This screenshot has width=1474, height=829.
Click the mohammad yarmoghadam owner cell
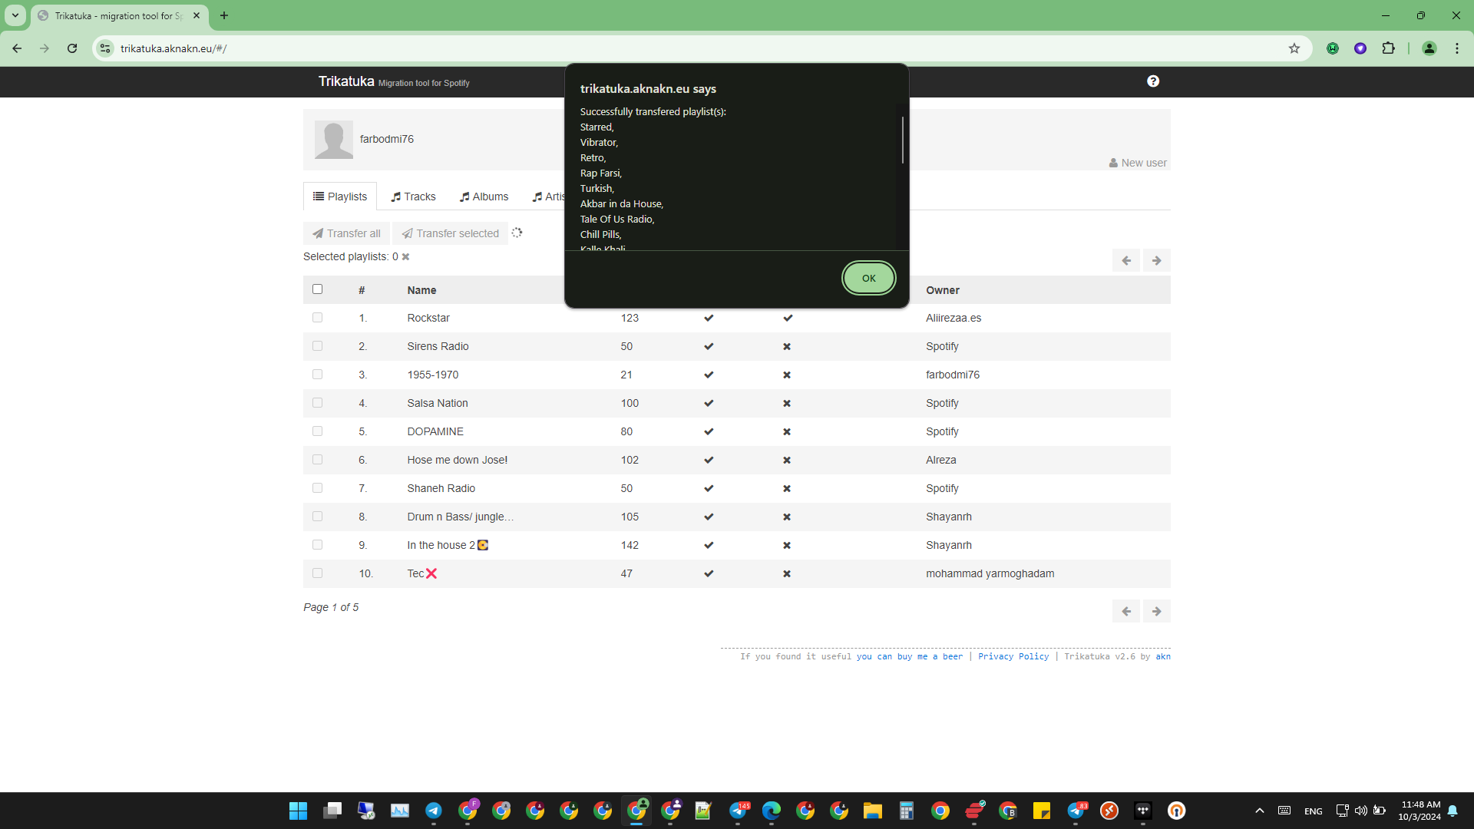click(990, 573)
